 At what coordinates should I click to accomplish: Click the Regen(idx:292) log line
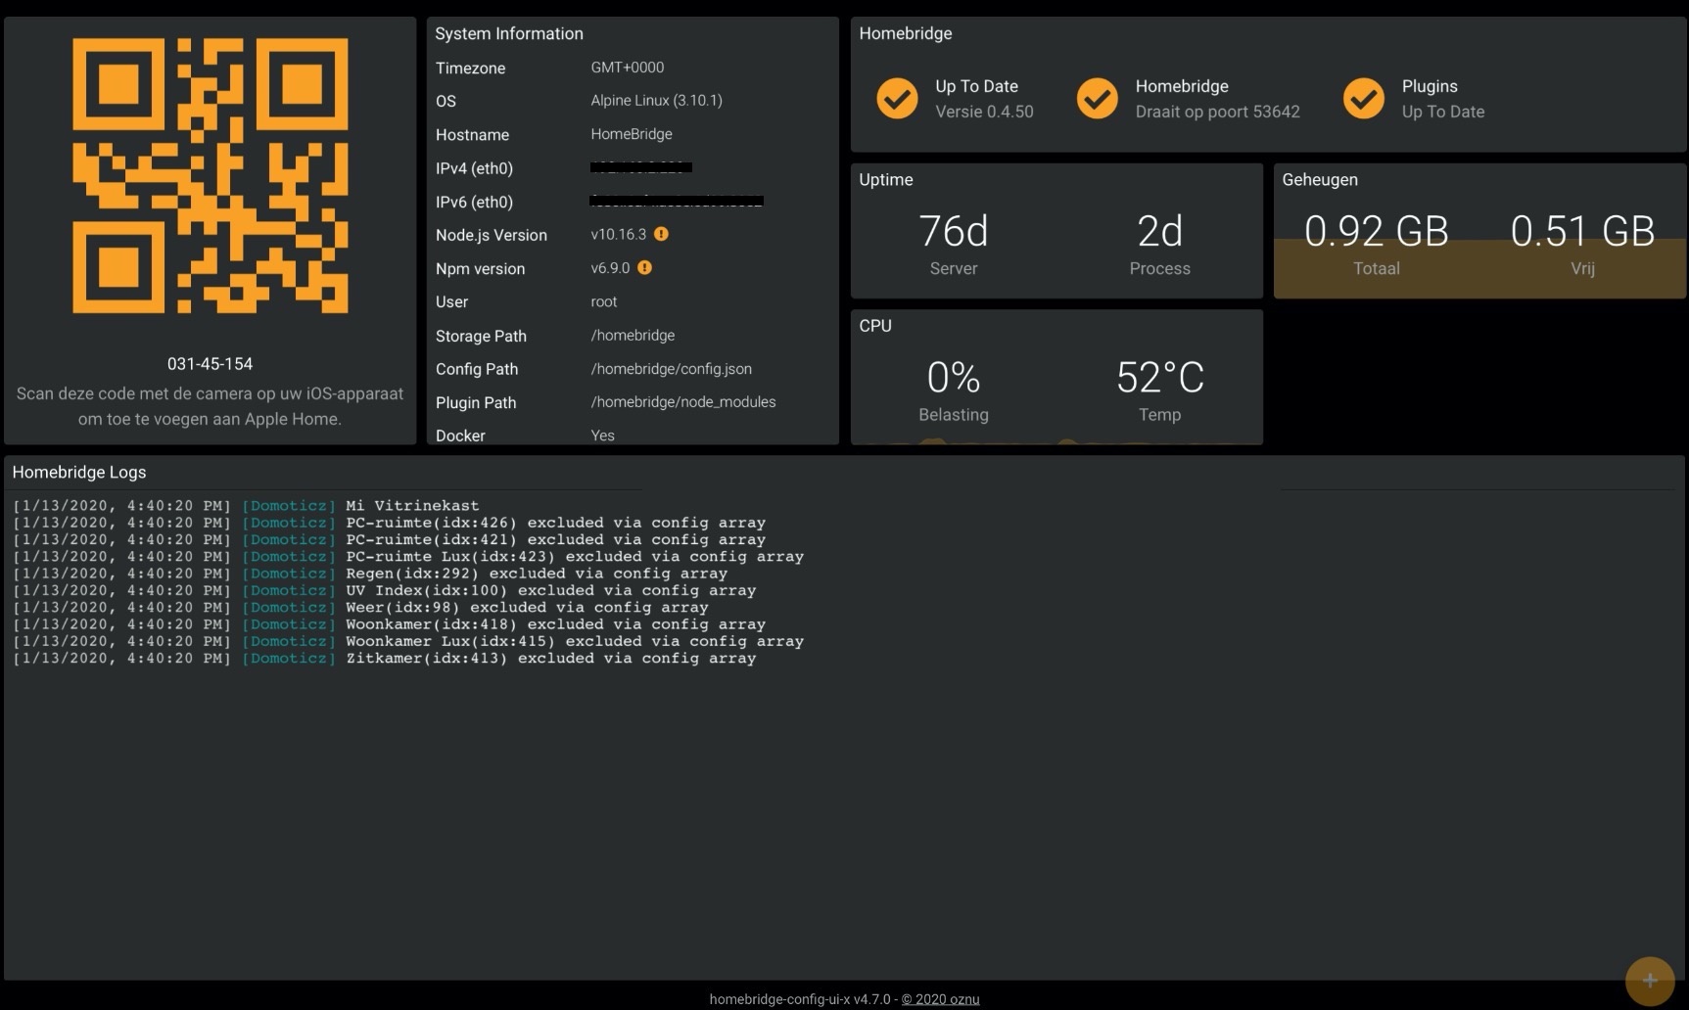(x=370, y=574)
